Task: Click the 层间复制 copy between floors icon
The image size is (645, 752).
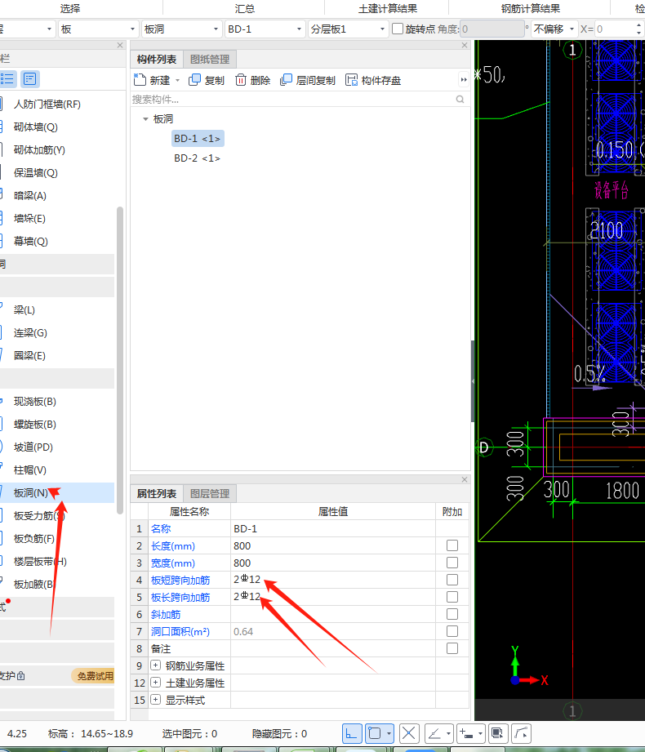Action: click(x=286, y=80)
